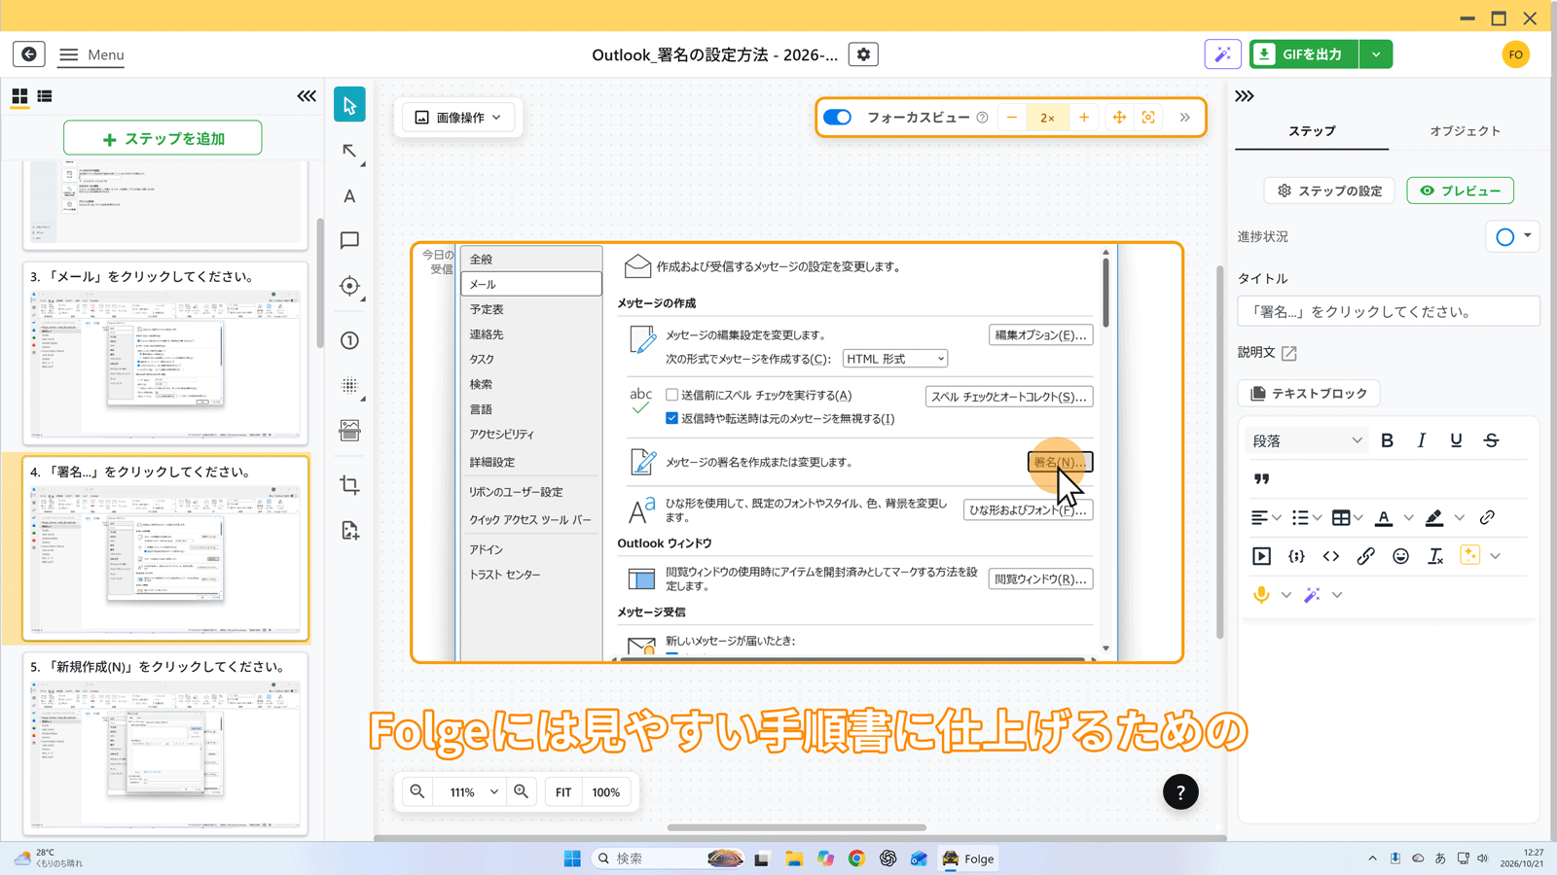Select the target spotlight tool
The height and width of the screenshot is (875, 1557).
click(349, 286)
